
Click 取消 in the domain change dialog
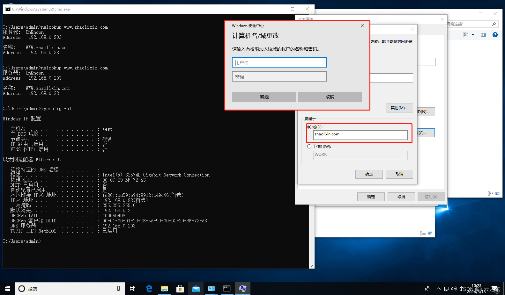pos(399,174)
